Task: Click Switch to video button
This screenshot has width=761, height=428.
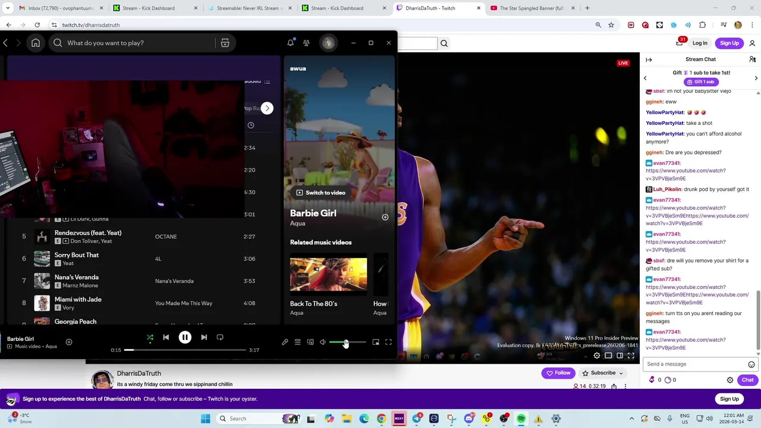Action: pos(321,193)
